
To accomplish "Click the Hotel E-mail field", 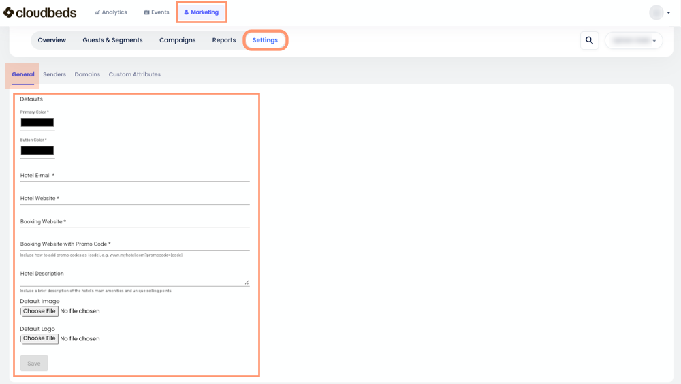I will click(135, 176).
